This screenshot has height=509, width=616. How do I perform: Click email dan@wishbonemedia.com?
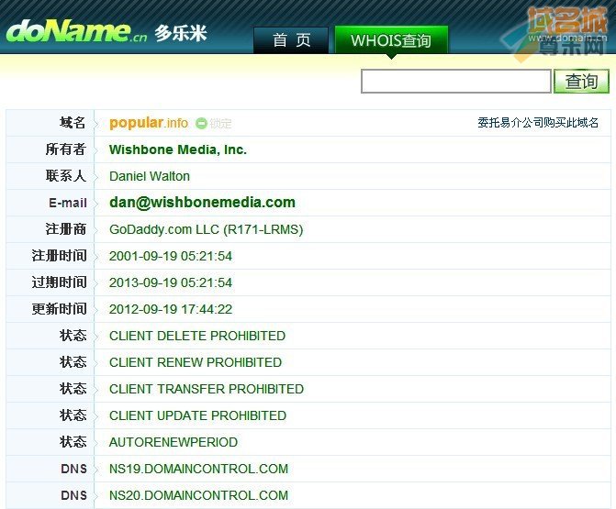coord(202,203)
